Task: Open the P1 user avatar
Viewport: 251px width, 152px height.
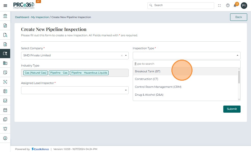Action: coord(244,5)
